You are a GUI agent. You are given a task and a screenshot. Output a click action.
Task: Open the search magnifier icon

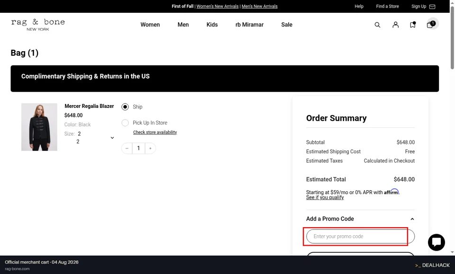pos(377,25)
